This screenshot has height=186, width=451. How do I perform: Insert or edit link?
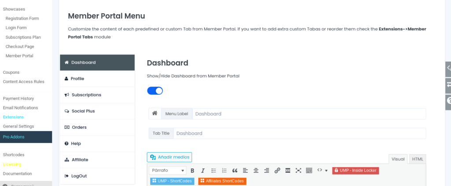click(x=277, y=171)
